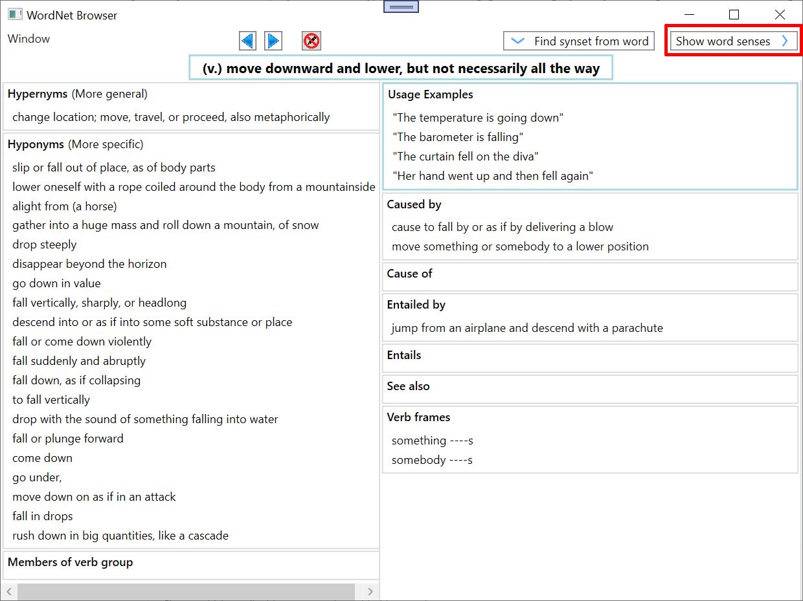The width and height of the screenshot is (803, 601).
Task: Select 'fall or plunge forward' hyponym
Action: pyautogui.click(x=67, y=439)
